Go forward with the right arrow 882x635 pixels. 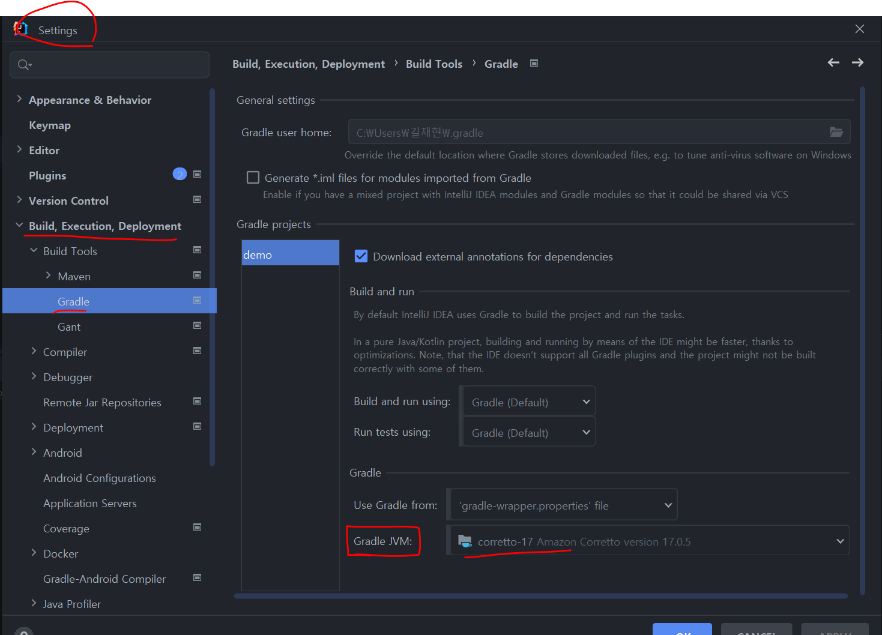tap(857, 62)
